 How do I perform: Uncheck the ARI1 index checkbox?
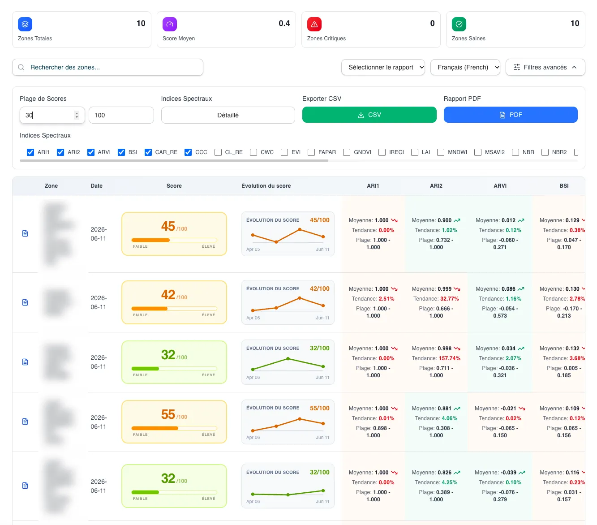[x=30, y=152]
